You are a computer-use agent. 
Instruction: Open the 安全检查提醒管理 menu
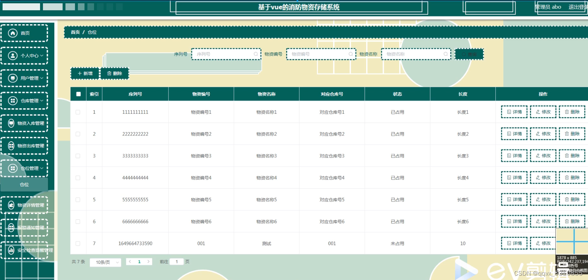[24, 250]
